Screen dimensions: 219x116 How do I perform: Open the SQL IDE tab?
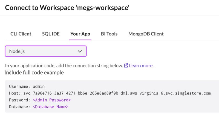(51, 34)
